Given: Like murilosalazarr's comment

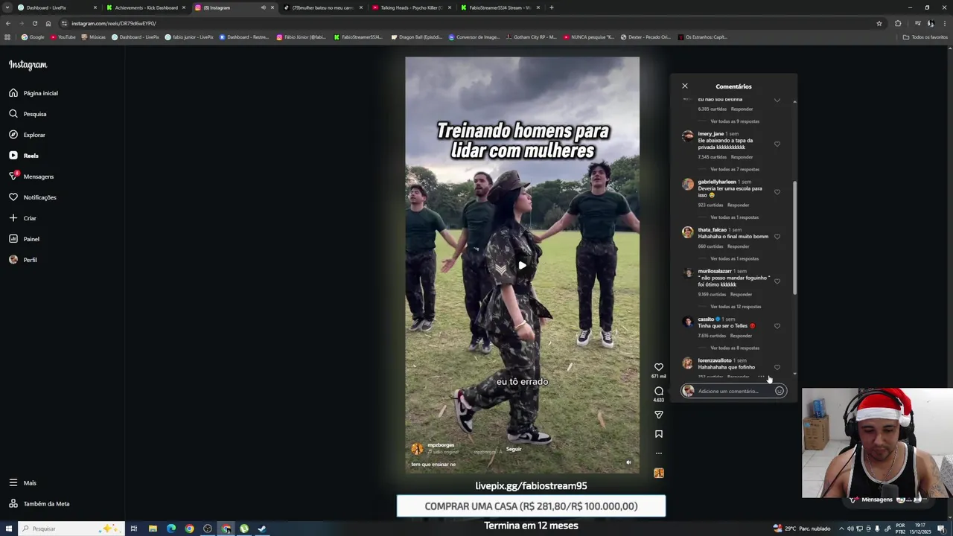Looking at the screenshot, I should click(777, 281).
